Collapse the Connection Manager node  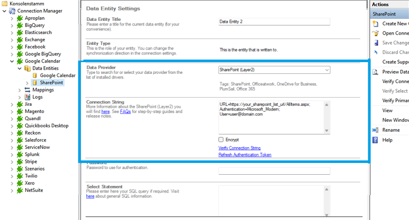click(x=4, y=11)
